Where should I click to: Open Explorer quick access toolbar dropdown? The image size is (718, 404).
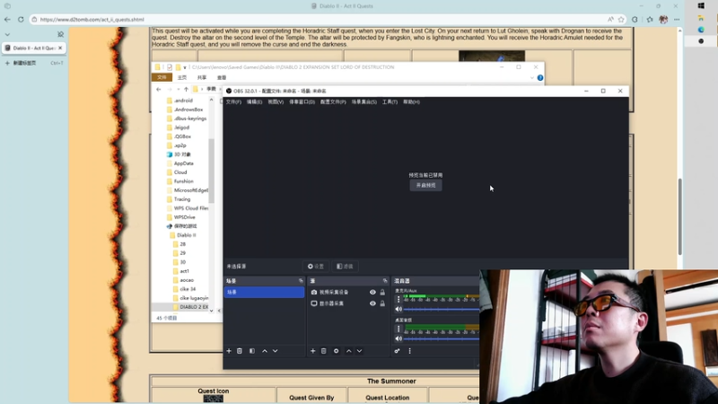pyautogui.click(x=185, y=67)
